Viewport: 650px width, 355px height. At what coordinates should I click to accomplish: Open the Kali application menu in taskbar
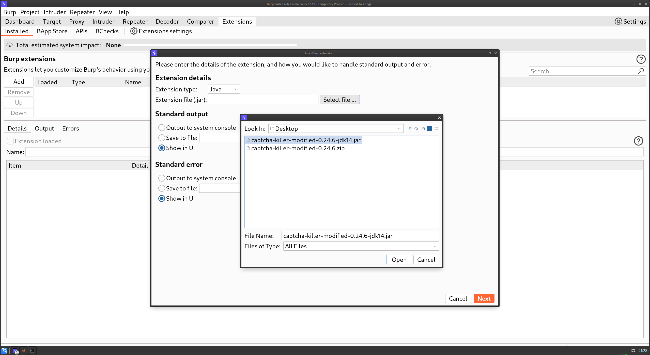click(x=4, y=351)
